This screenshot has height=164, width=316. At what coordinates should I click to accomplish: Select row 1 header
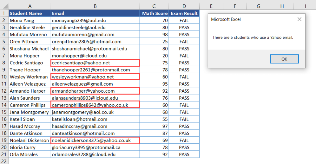point(4,13)
